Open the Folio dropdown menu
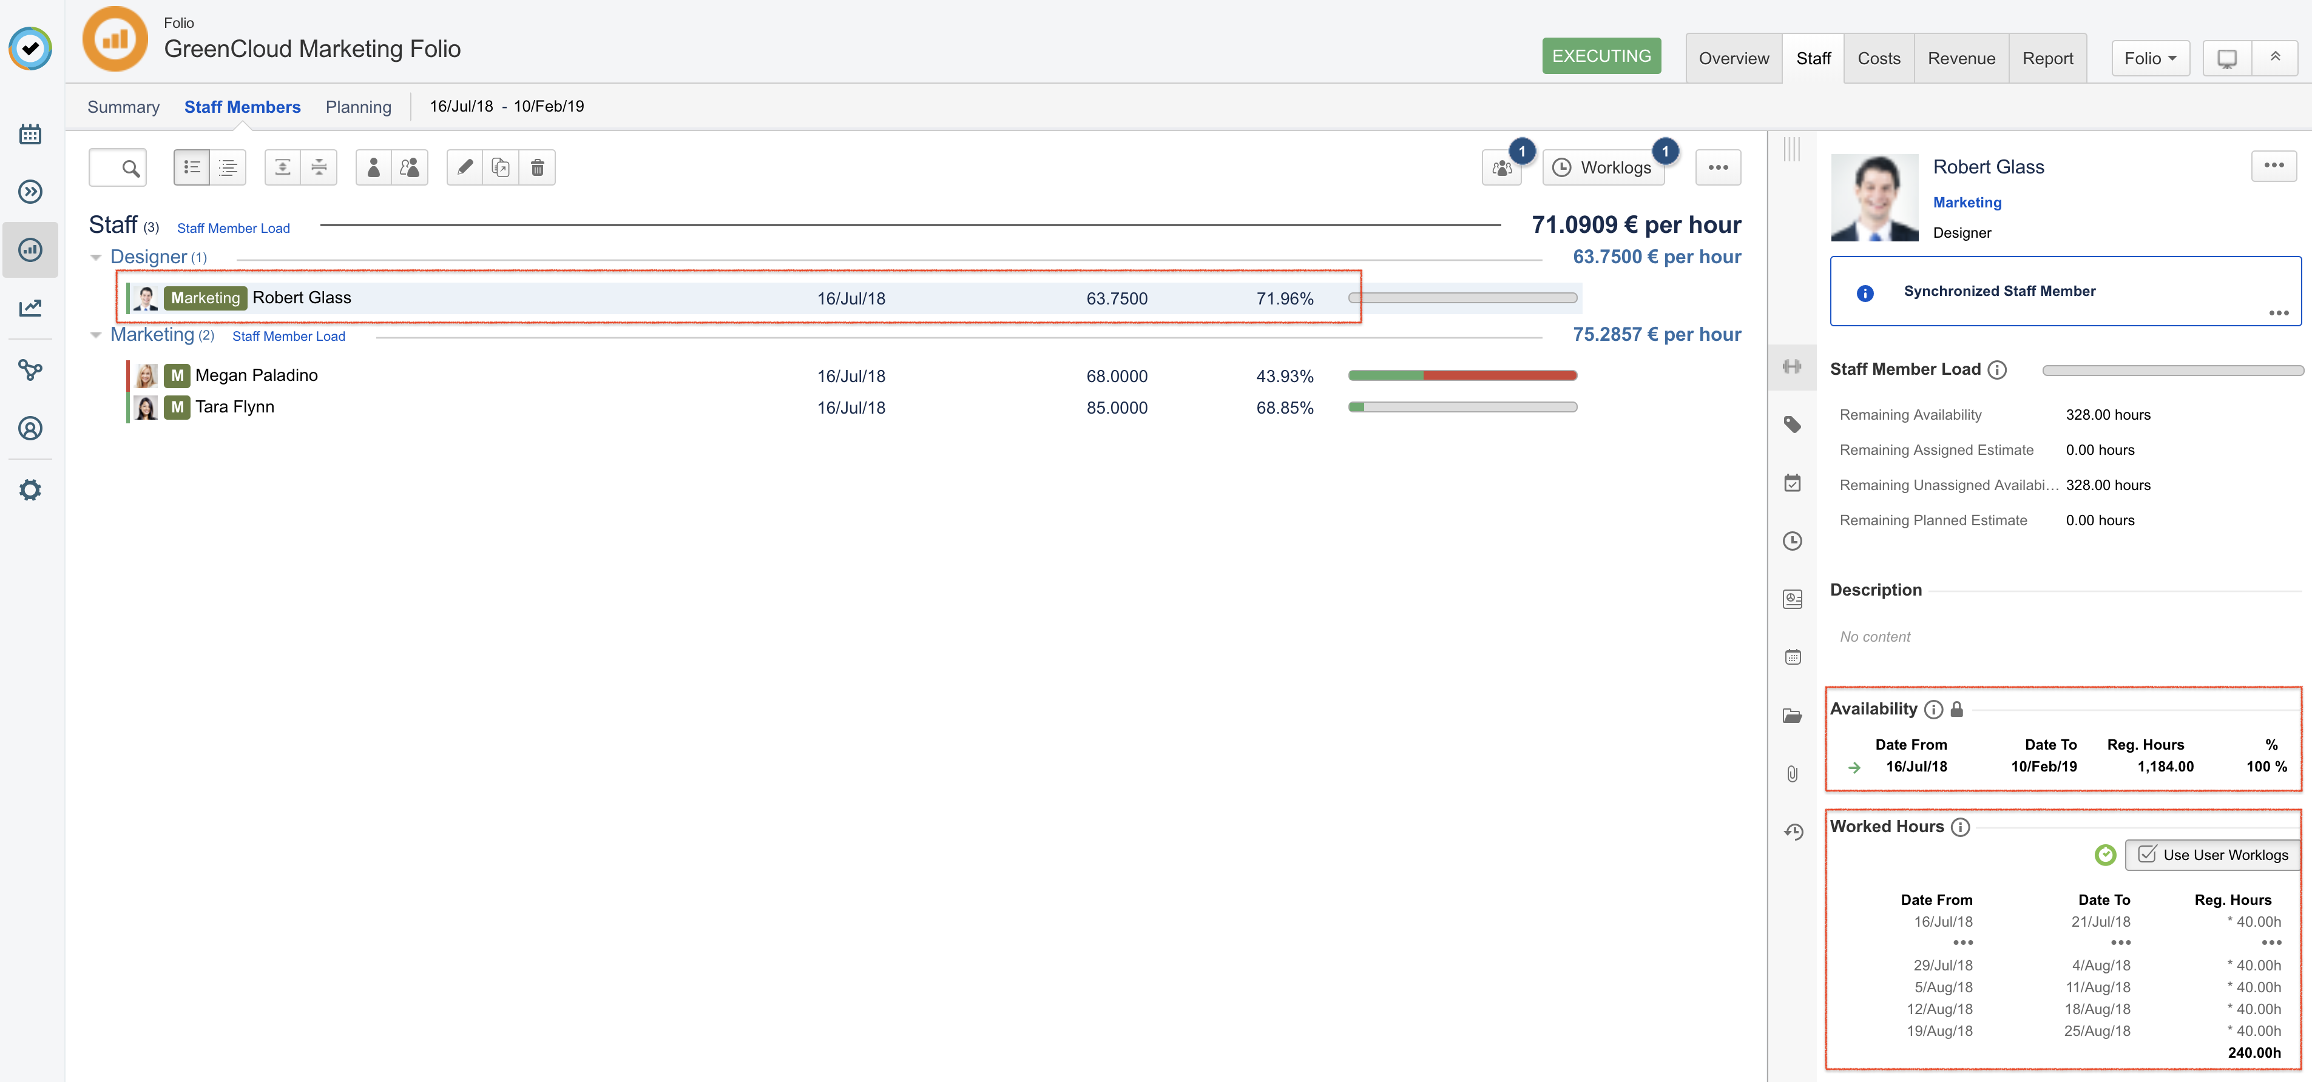Viewport: 2312px width, 1082px height. (x=2149, y=58)
